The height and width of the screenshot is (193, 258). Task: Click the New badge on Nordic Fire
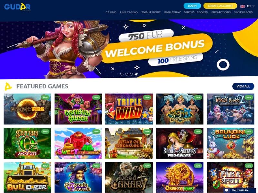tap(45, 97)
